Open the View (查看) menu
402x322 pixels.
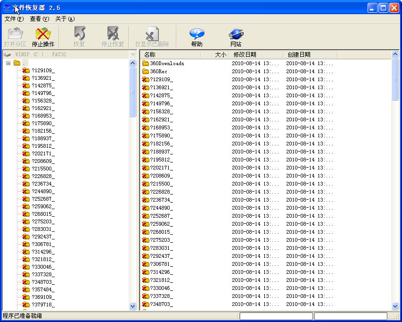(x=39, y=19)
